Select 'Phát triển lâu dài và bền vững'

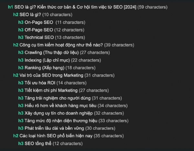pyautogui.click(x=54, y=128)
